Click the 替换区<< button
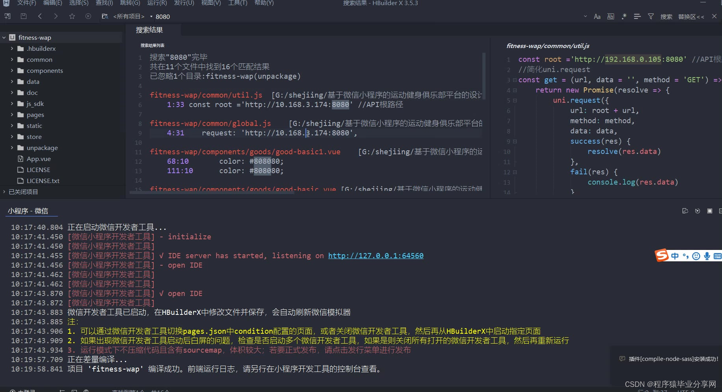Screen dimensions: 722x392 (x=691, y=17)
